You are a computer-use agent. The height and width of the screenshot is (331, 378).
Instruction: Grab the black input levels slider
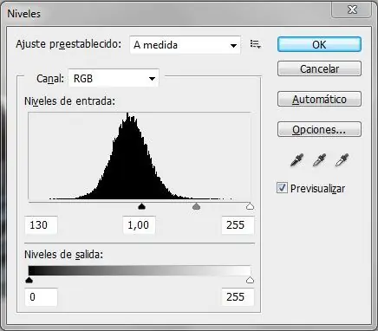pyautogui.click(x=141, y=206)
